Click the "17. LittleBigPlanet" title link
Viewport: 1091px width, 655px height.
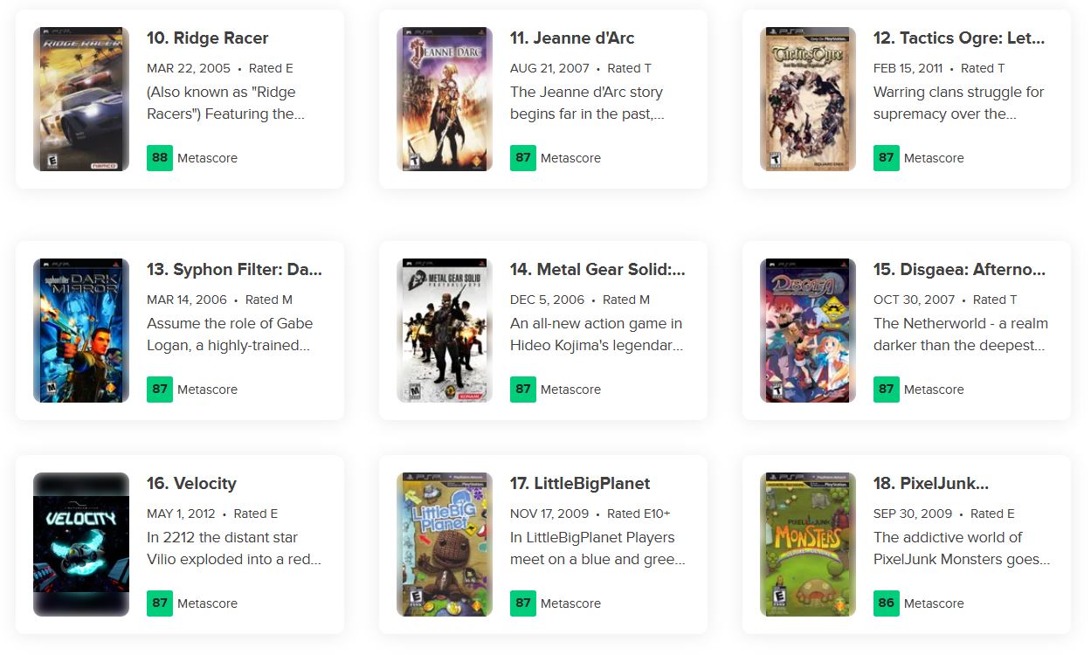point(580,484)
